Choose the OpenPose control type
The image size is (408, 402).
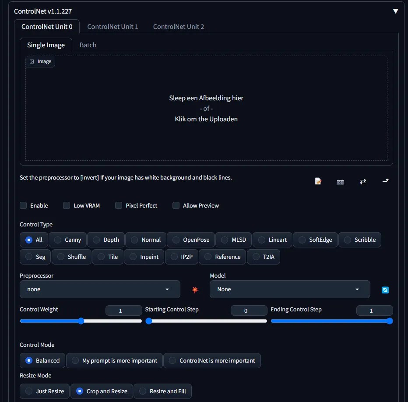click(190, 240)
